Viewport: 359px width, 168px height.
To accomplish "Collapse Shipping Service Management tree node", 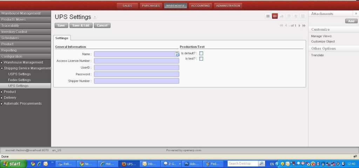I will [x=2, y=68].
